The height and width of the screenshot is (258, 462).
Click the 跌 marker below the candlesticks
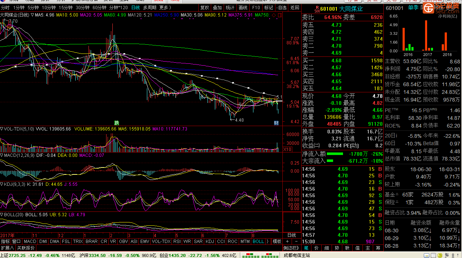(x=116, y=123)
